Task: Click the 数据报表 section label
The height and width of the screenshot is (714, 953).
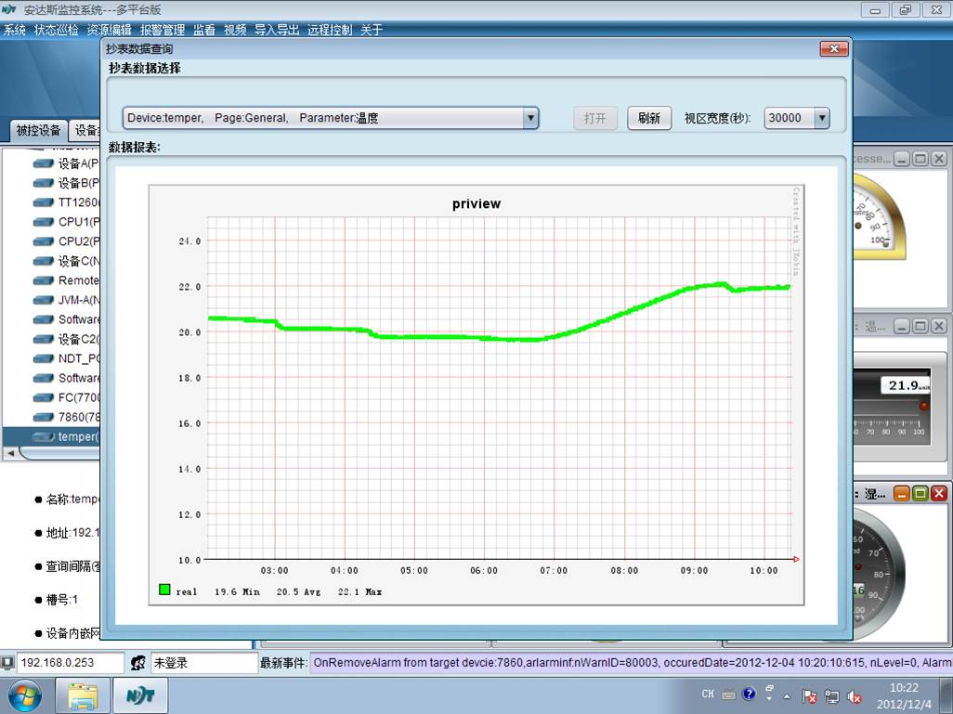Action: point(135,147)
